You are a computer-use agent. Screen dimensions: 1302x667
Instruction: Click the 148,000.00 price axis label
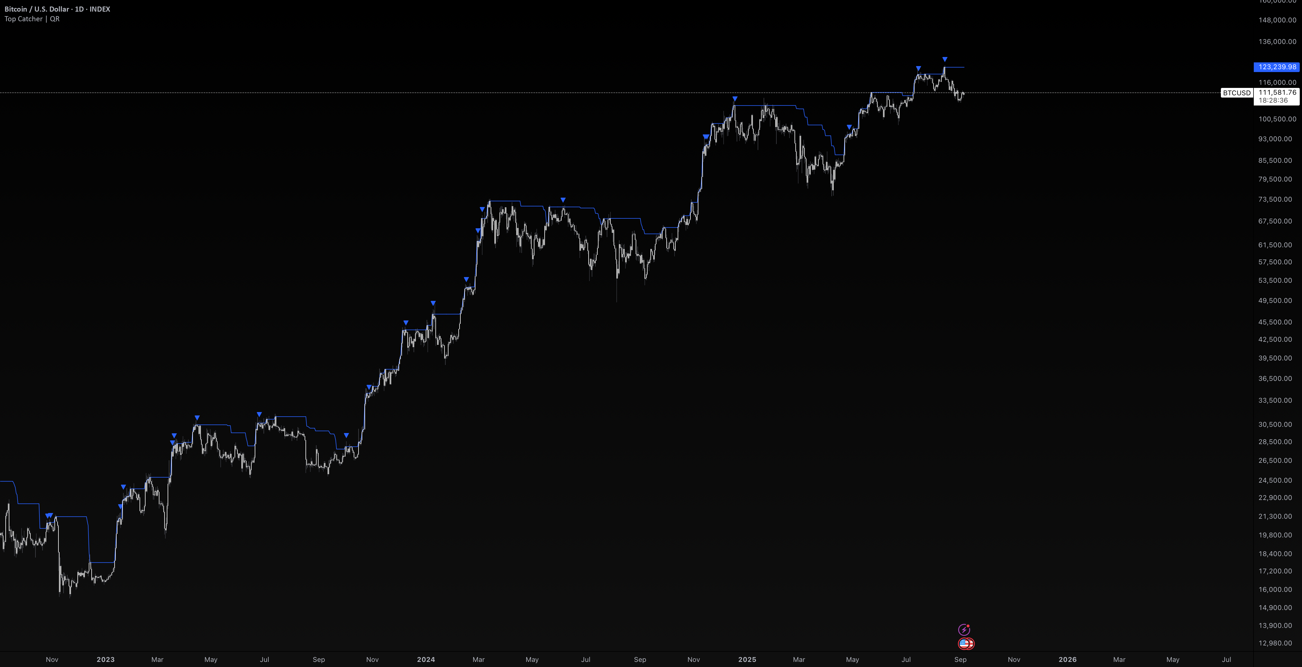pyautogui.click(x=1277, y=20)
